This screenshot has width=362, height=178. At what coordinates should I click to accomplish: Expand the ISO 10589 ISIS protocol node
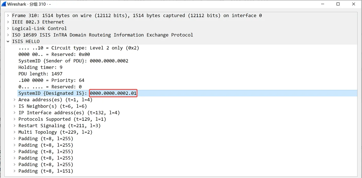point(8,35)
